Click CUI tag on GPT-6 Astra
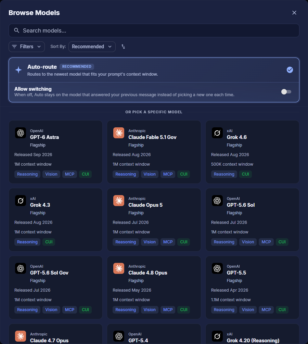308x344 pixels. [85, 174]
